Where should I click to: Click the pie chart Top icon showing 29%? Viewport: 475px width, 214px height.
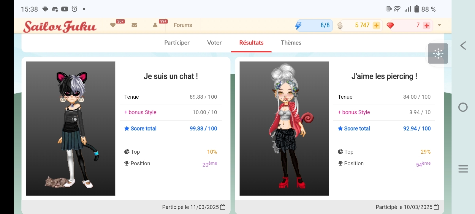pos(340,152)
